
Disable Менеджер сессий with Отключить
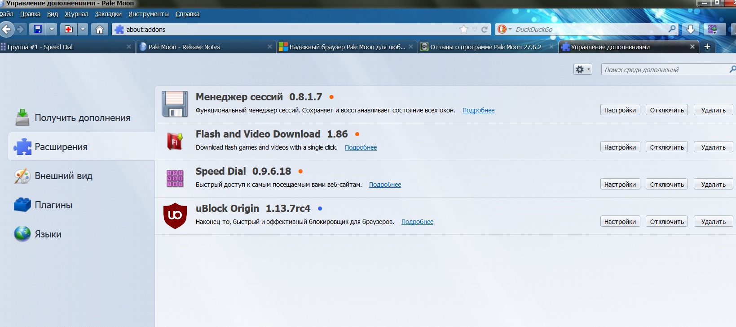coord(667,110)
